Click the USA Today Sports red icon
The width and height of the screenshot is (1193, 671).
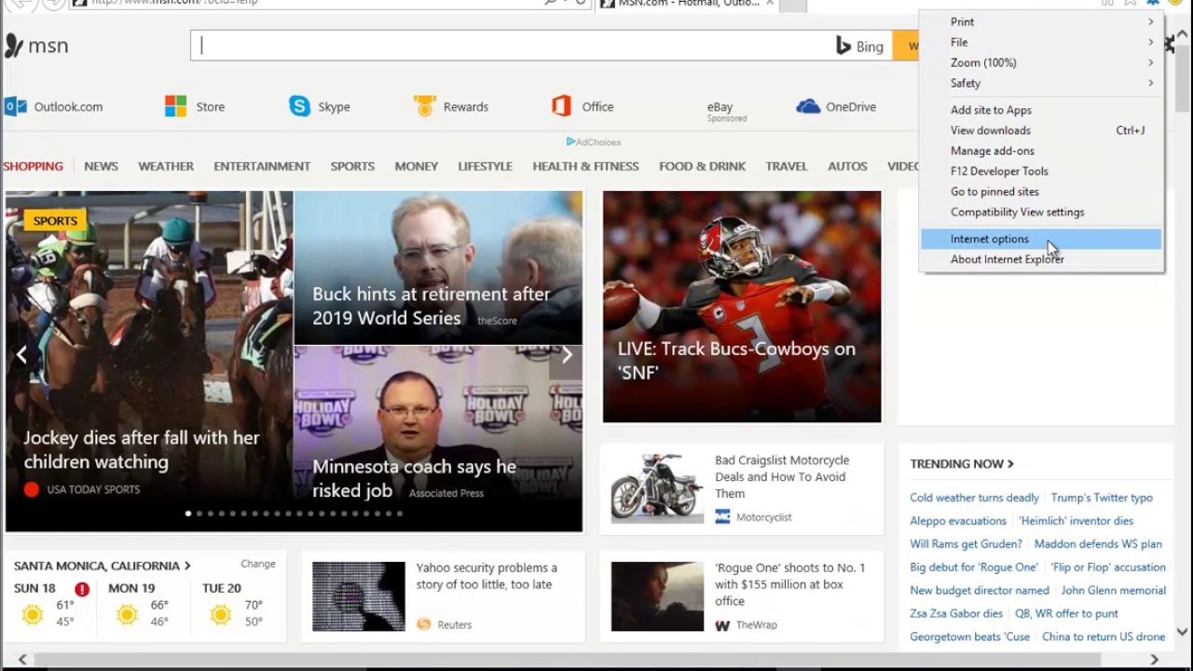point(32,489)
